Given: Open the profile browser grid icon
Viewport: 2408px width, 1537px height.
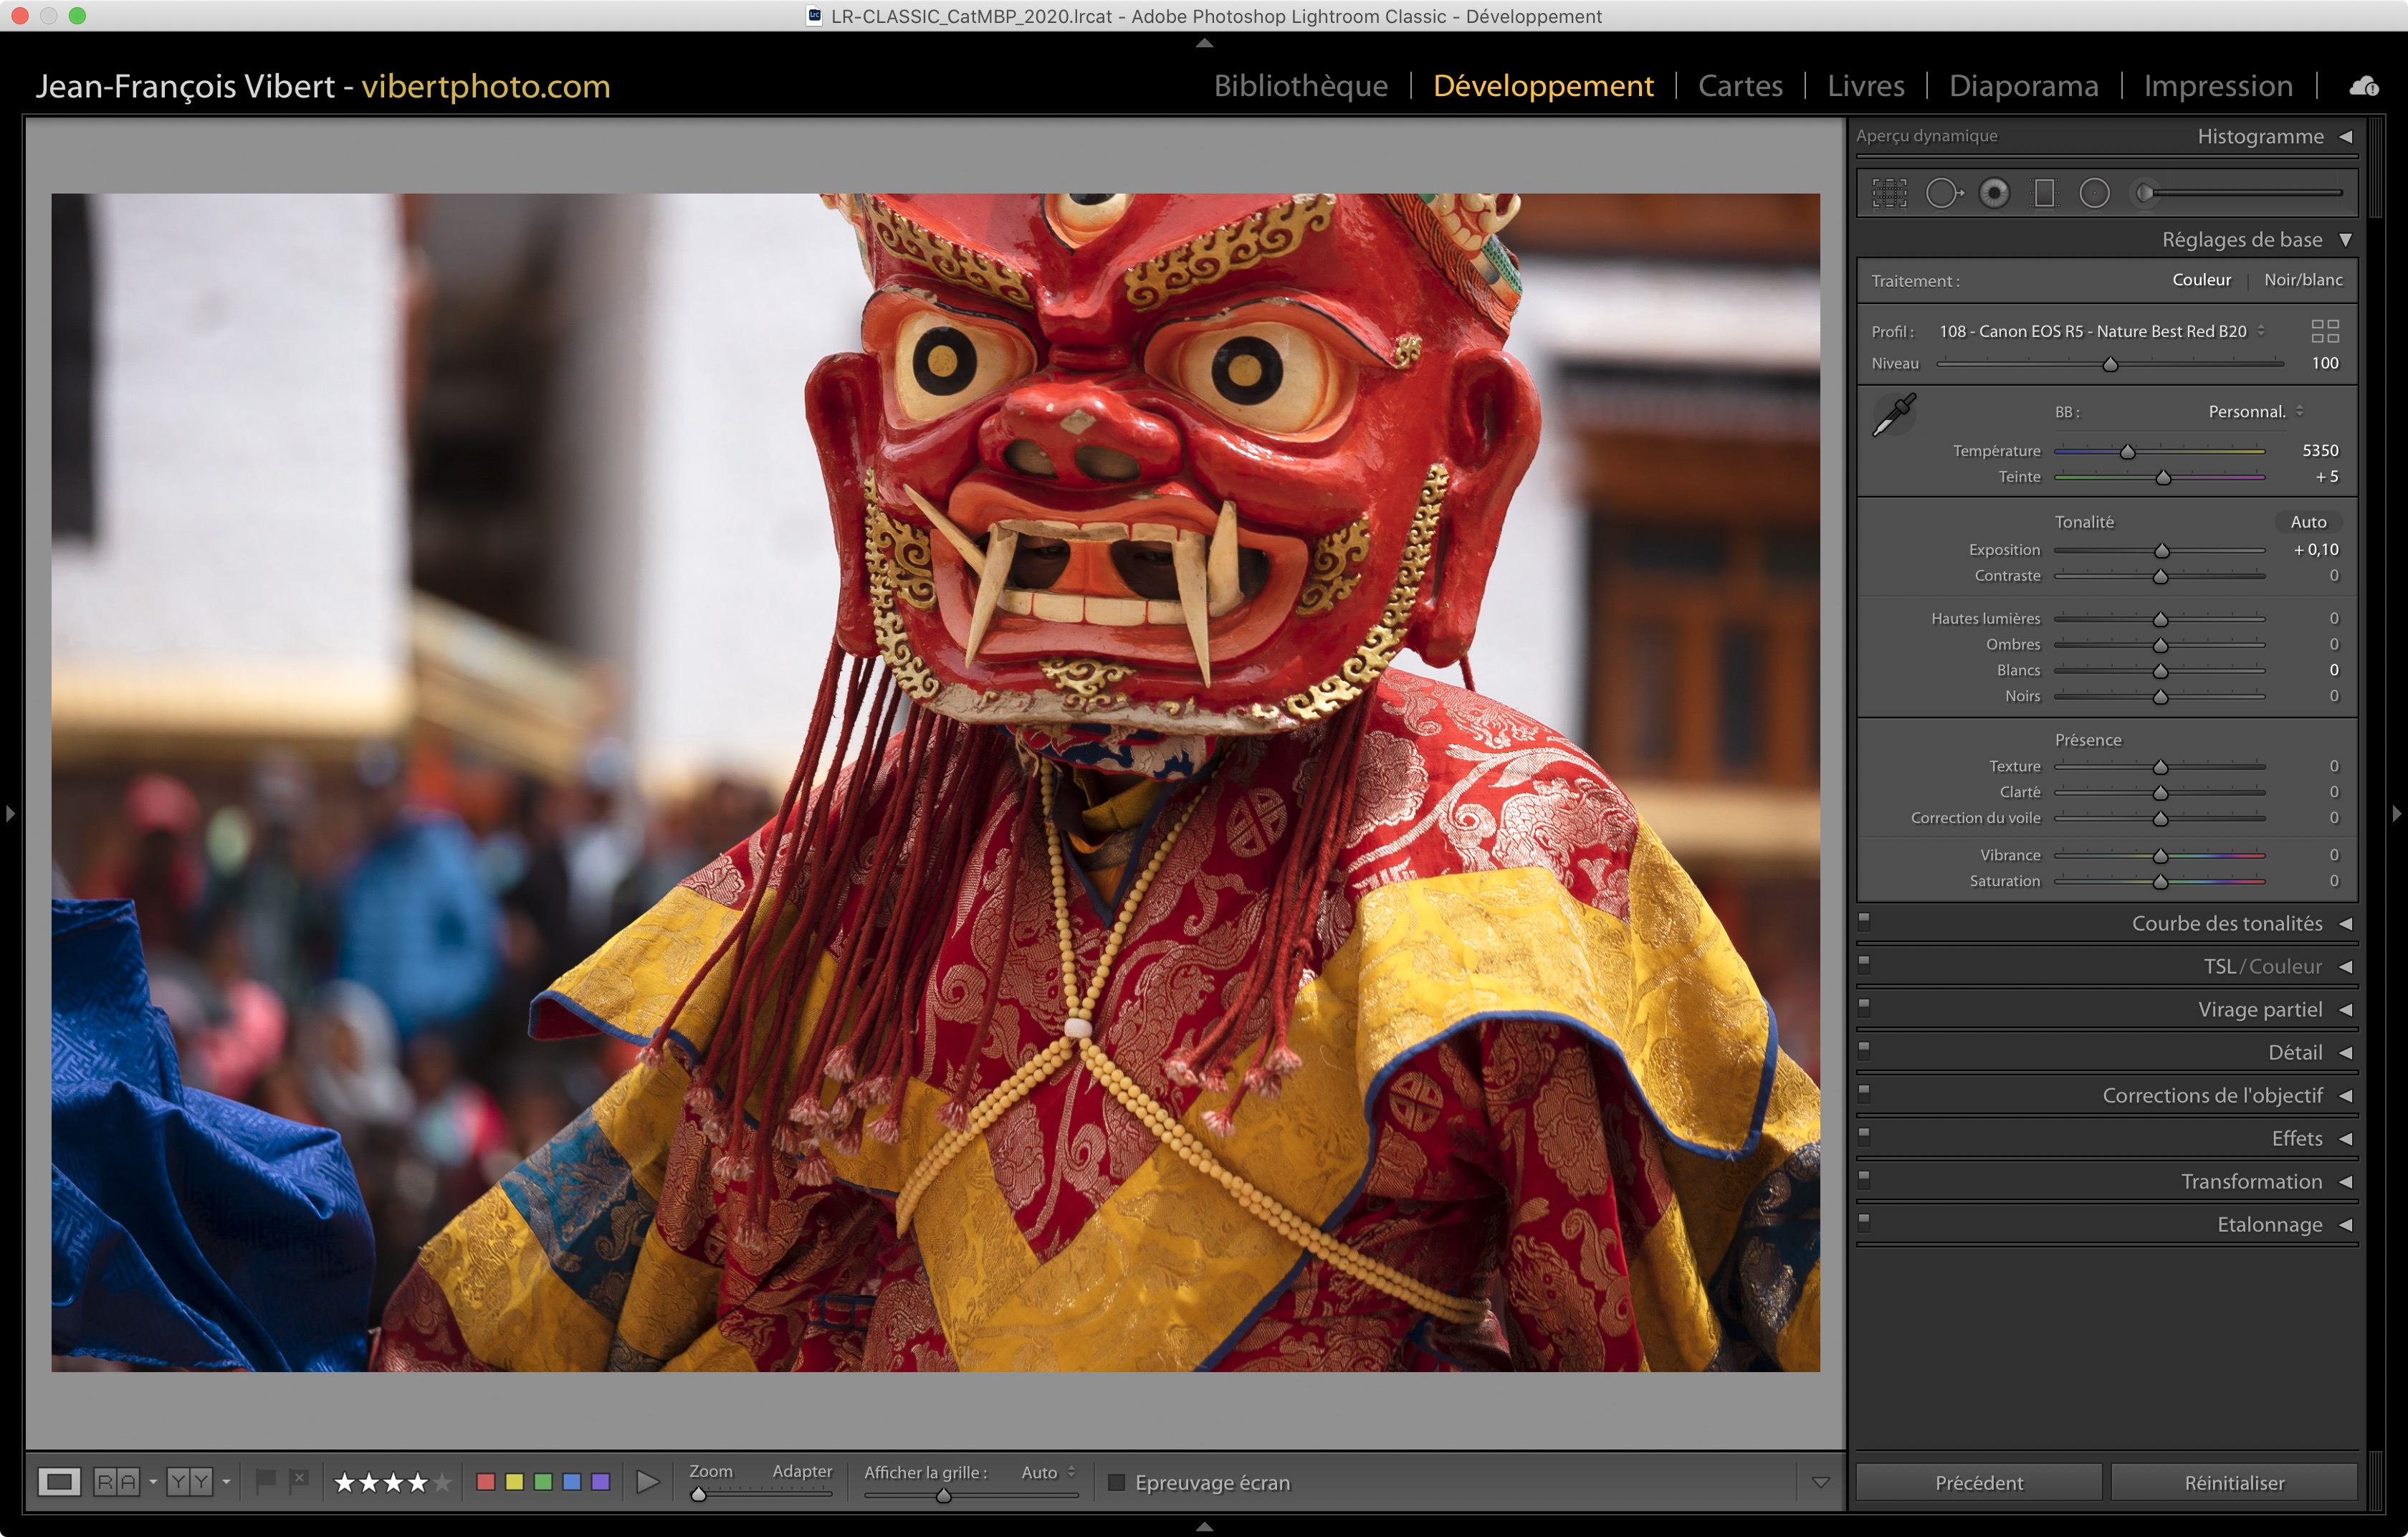Looking at the screenshot, I should (x=2325, y=331).
